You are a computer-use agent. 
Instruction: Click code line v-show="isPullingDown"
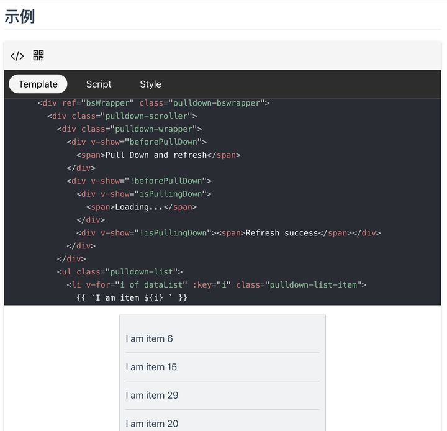point(144,194)
